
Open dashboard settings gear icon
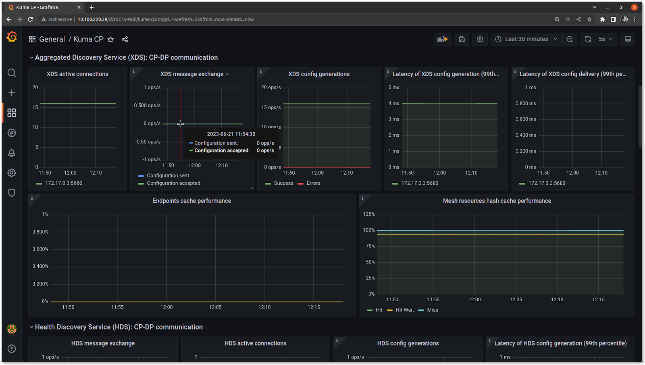coord(480,39)
